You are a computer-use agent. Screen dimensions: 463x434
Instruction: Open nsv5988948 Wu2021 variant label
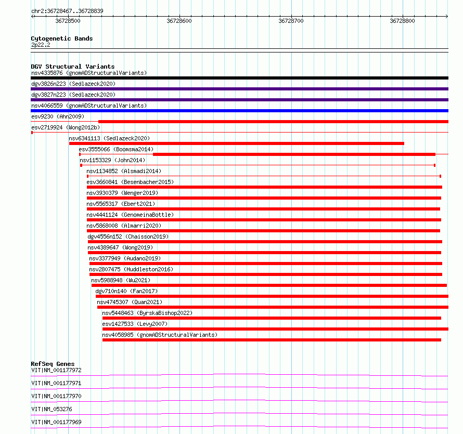(121, 280)
